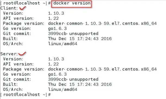
Task: Click the Client OS/Arch linux/amd64 value
Action: click(63, 44)
